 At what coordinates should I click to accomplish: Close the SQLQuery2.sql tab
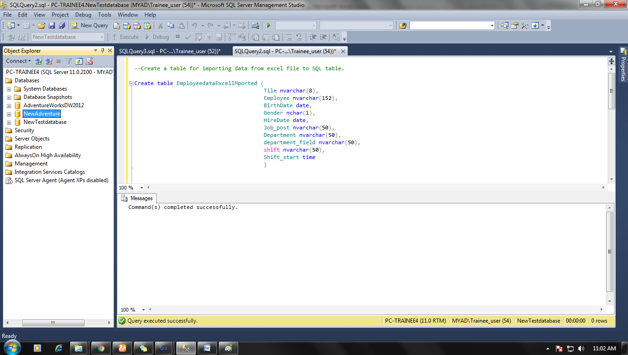[x=342, y=51]
